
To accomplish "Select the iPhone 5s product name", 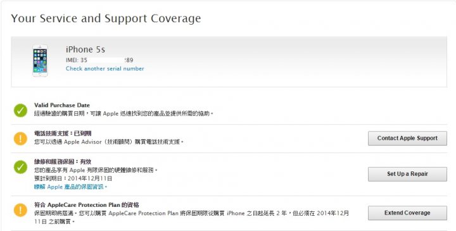I will coord(85,49).
